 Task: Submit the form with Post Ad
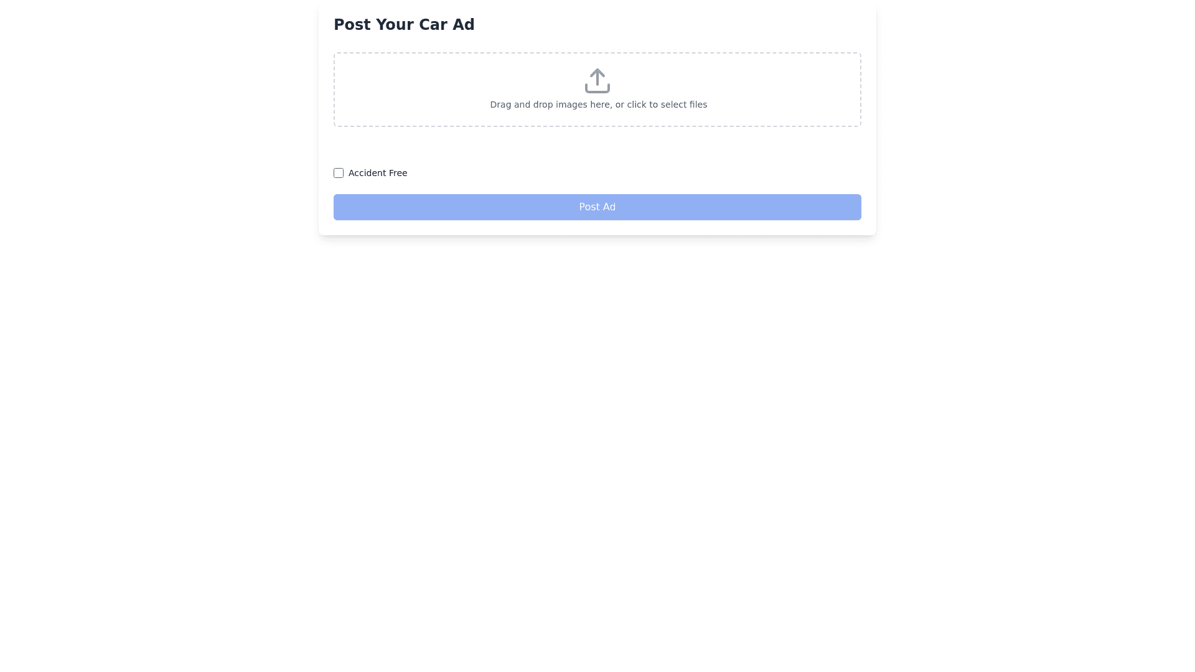tap(597, 207)
